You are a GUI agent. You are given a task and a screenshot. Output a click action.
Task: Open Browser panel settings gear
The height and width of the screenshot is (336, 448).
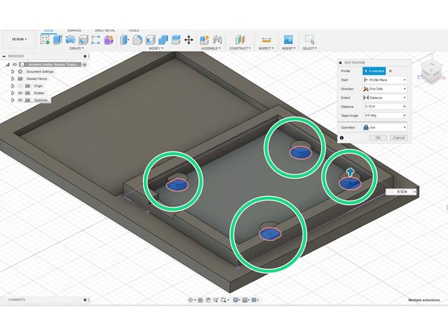85,56
